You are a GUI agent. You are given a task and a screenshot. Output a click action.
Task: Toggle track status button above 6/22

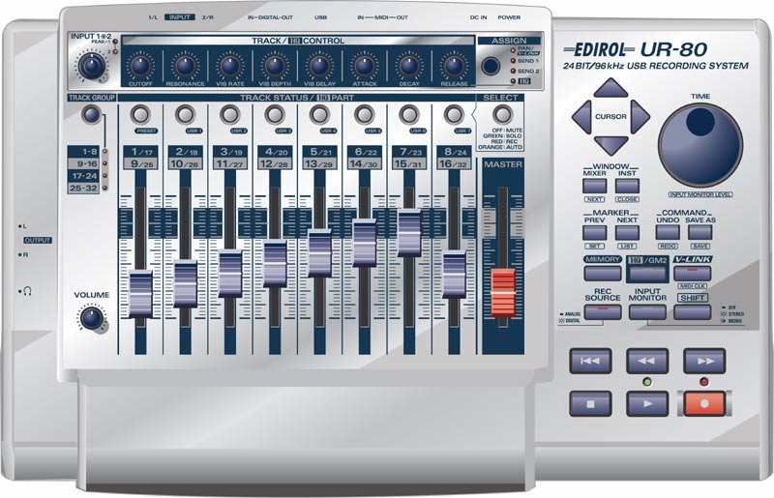pyautogui.click(x=365, y=115)
